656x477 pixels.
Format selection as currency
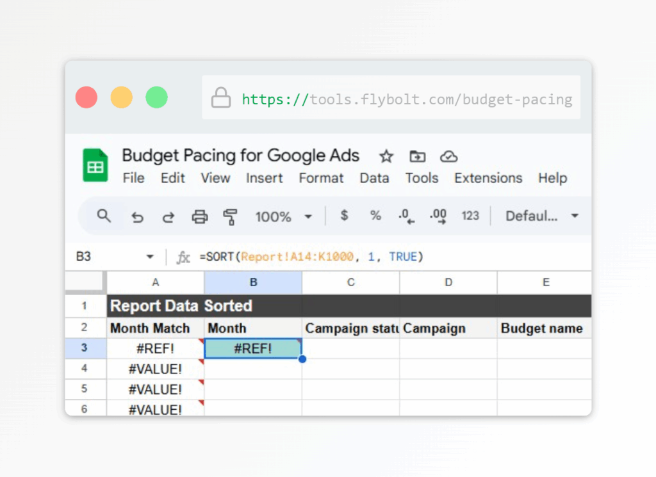344,216
